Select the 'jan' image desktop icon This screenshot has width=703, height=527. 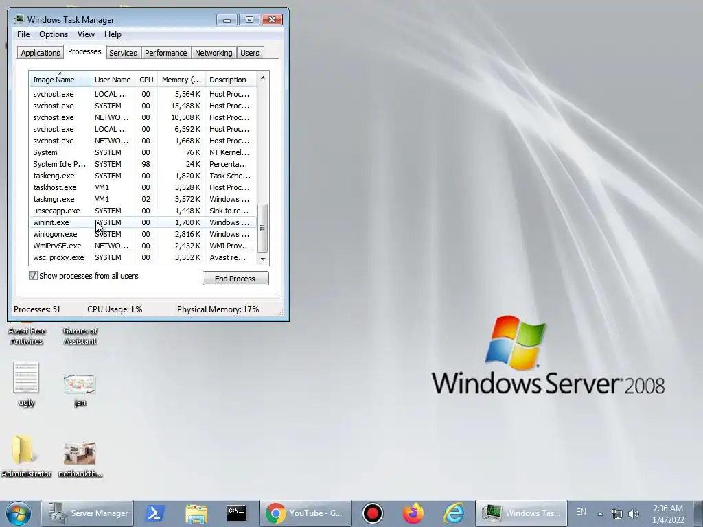80,390
